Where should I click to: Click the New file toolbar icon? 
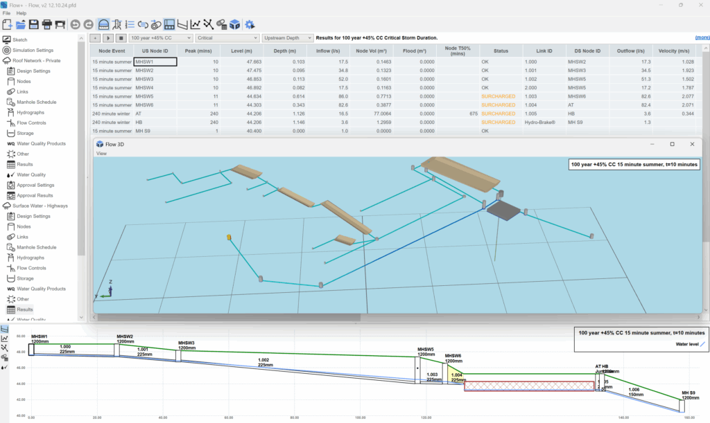click(x=7, y=25)
